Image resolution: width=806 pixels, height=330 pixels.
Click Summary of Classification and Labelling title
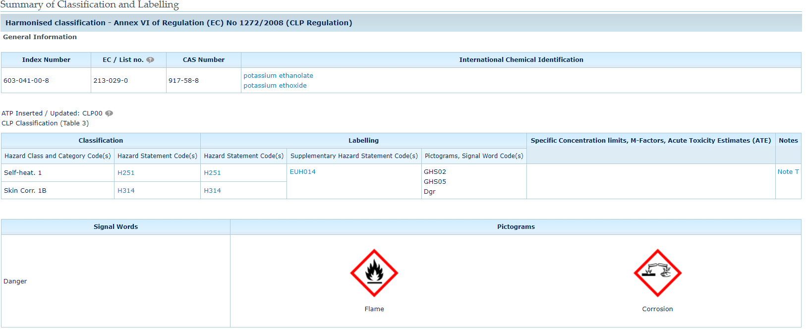click(x=89, y=5)
